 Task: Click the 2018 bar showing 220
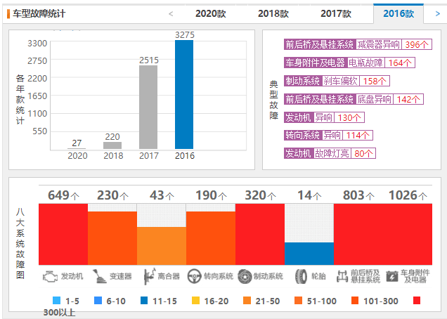(112, 145)
